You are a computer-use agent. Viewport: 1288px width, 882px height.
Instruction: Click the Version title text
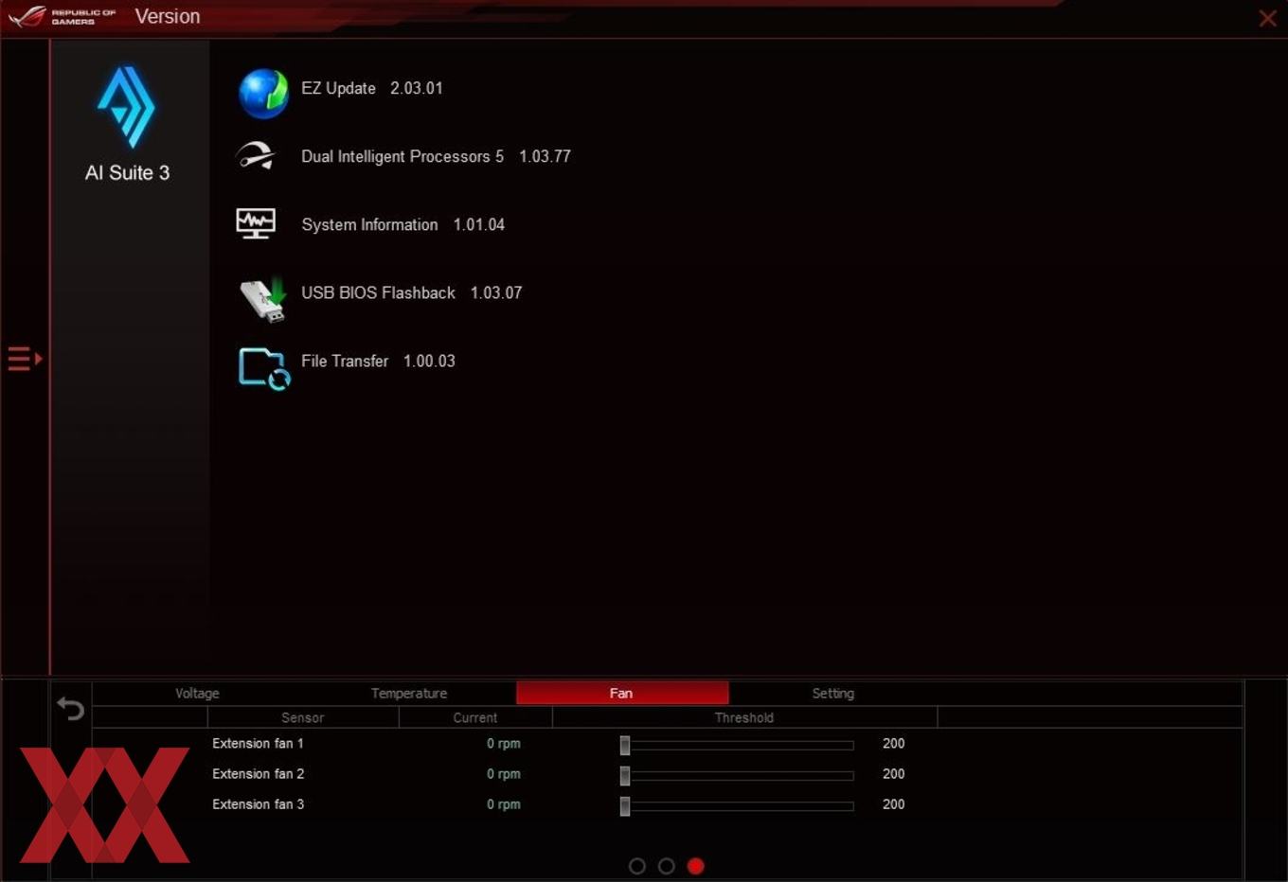[168, 16]
